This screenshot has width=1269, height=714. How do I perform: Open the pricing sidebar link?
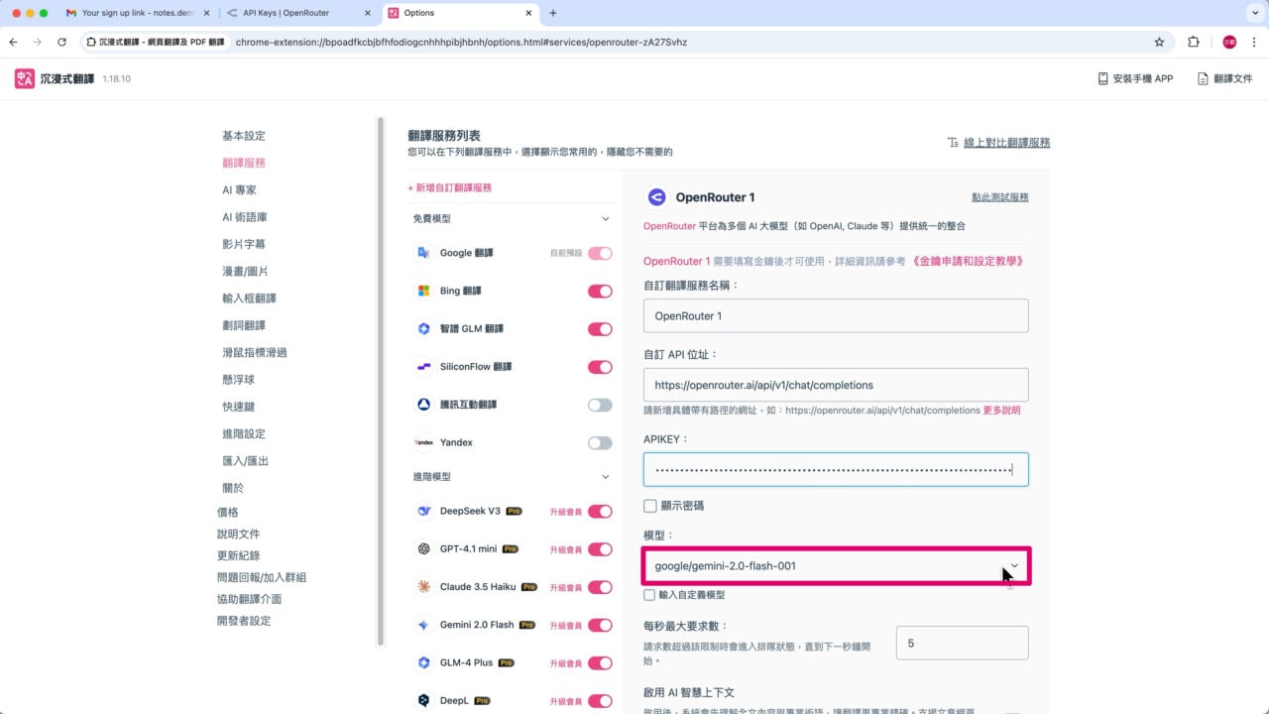(228, 513)
